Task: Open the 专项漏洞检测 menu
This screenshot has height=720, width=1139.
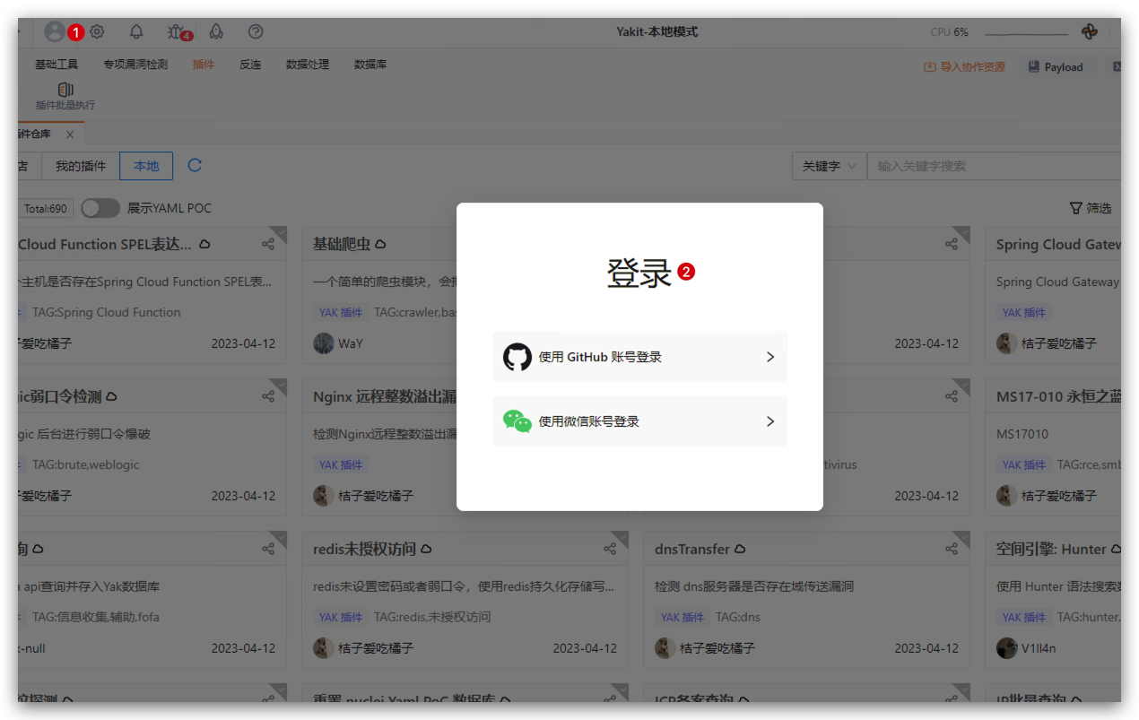Action: click(135, 65)
